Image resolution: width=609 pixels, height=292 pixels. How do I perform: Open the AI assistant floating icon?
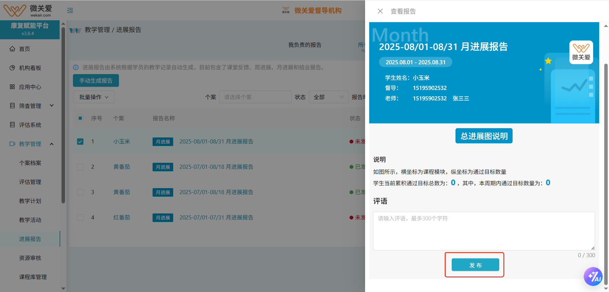pyautogui.click(x=593, y=276)
